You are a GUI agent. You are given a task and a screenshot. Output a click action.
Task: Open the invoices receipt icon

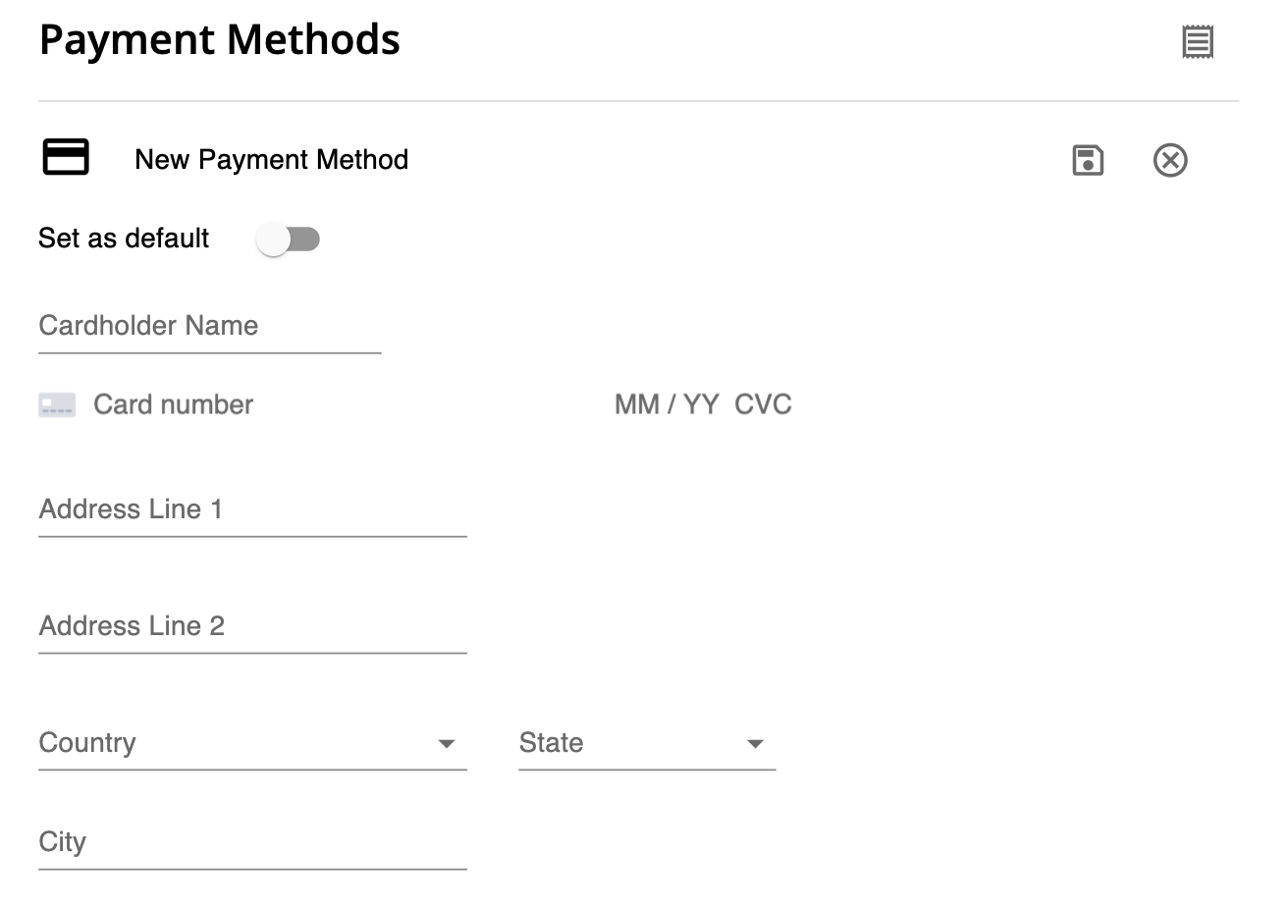(1198, 42)
